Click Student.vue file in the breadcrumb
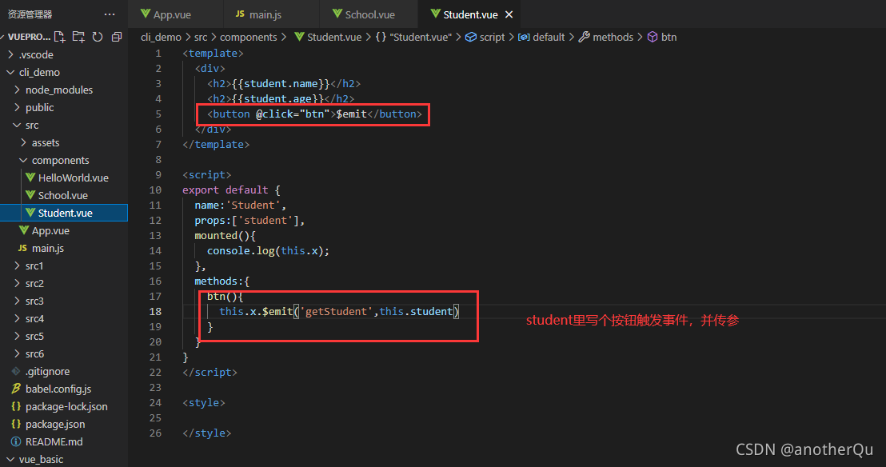 tap(334, 37)
